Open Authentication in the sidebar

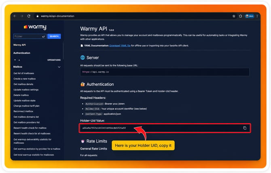click(x=22, y=53)
